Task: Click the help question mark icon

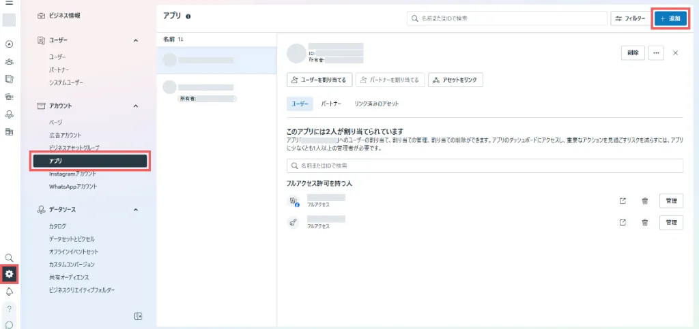Action: [10, 309]
